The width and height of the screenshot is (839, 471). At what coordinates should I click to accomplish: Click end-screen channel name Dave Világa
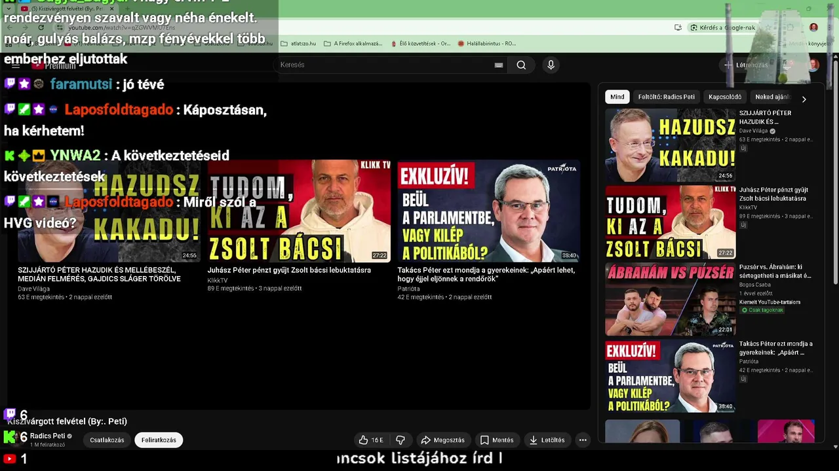click(33, 288)
